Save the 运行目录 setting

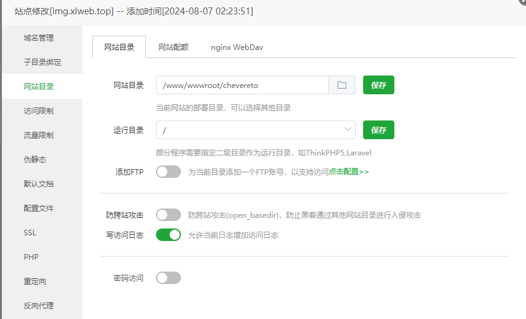pyautogui.click(x=378, y=130)
